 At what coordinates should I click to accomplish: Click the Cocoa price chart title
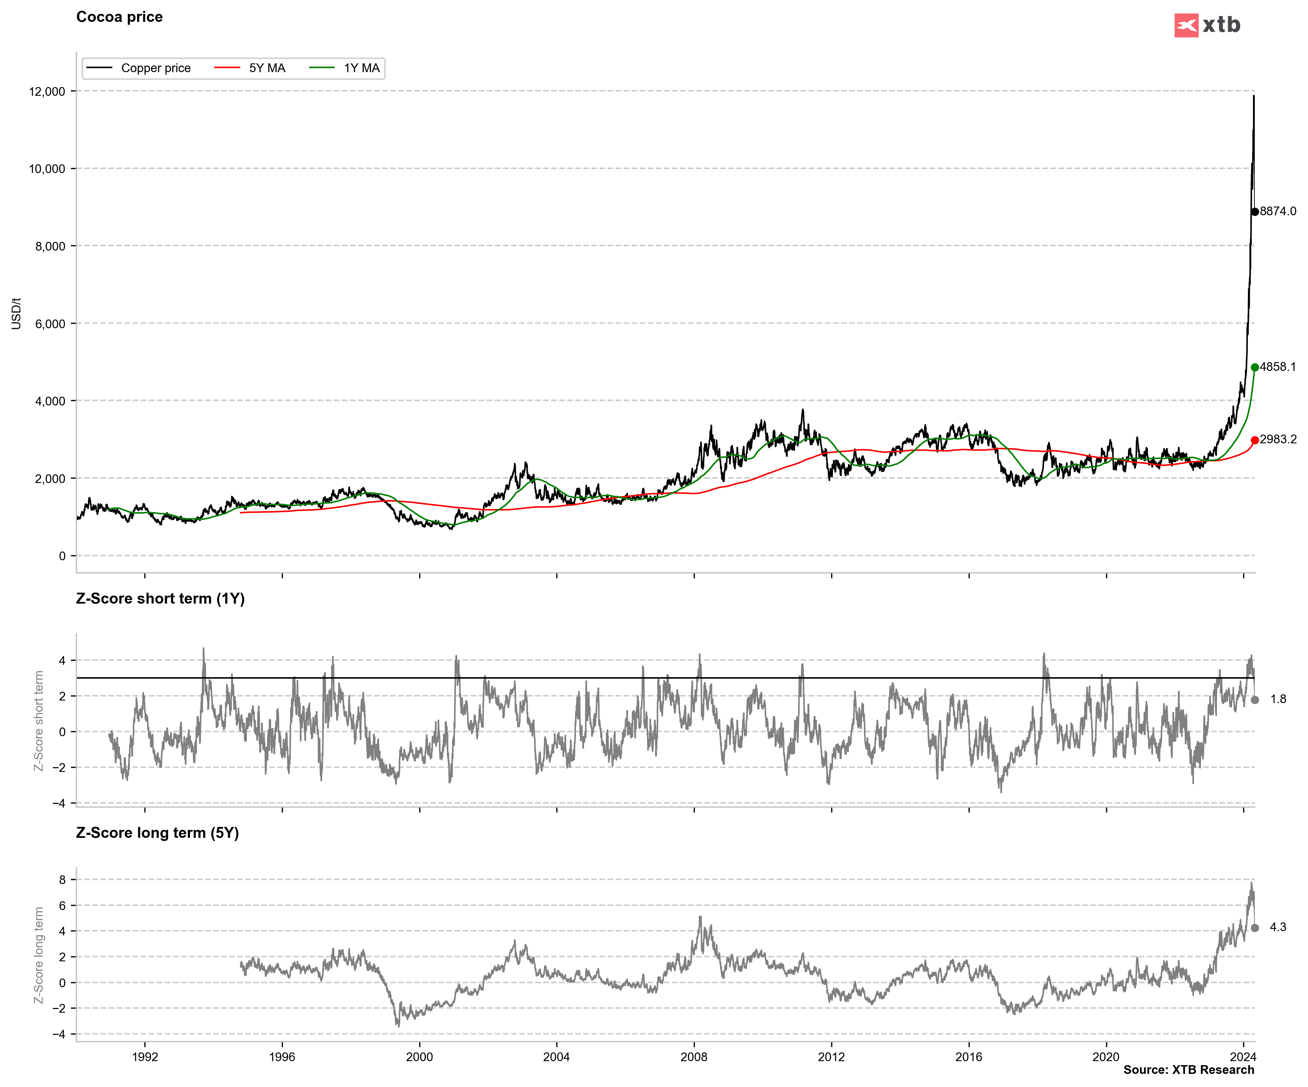click(x=119, y=17)
